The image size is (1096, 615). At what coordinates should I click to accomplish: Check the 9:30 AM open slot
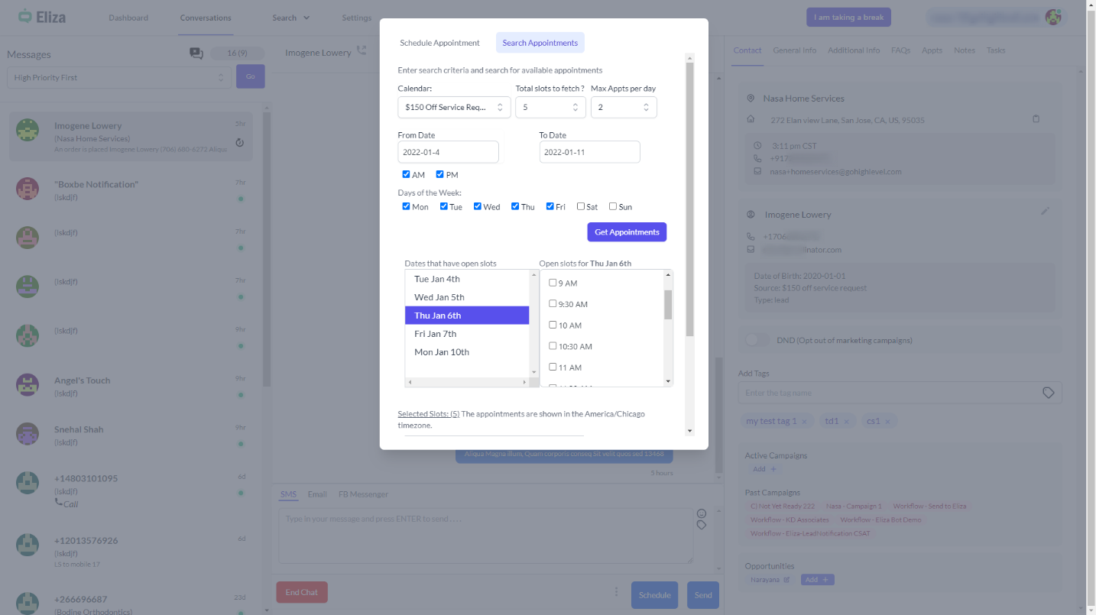click(x=553, y=304)
